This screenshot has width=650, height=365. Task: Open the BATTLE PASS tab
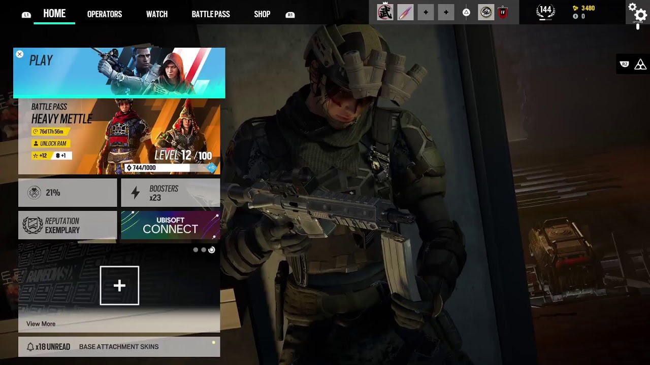[x=211, y=14]
